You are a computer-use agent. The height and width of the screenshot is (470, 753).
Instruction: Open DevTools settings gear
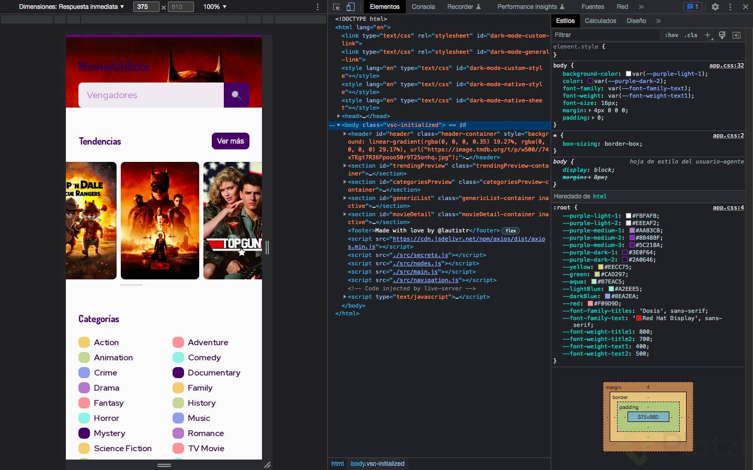pos(715,7)
